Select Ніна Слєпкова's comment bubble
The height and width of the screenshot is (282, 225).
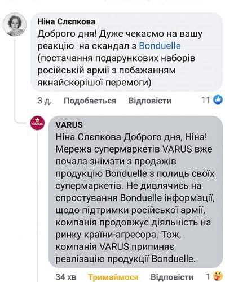click(126, 52)
